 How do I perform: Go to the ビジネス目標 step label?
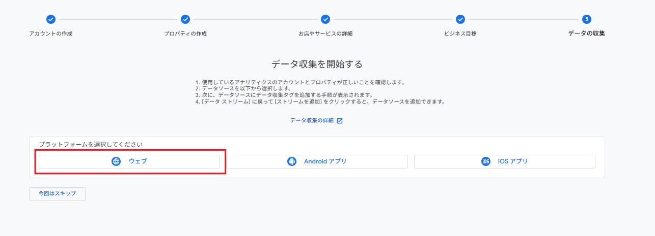point(460,34)
